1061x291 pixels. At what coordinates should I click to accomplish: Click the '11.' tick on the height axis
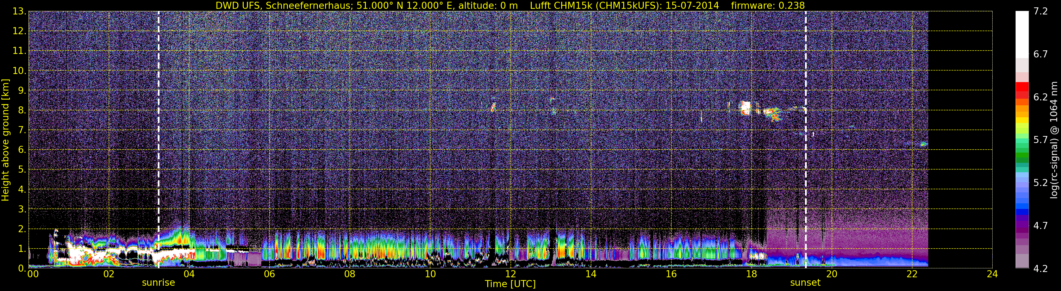coord(19,51)
